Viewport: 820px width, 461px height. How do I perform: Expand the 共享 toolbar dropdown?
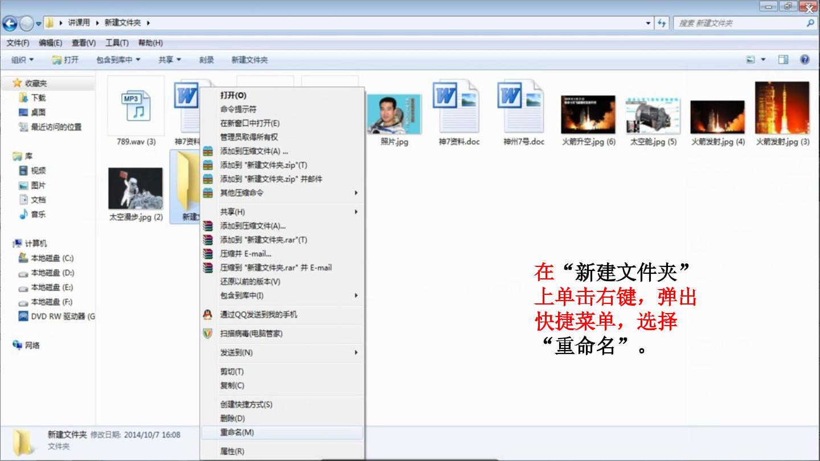[x=170, y=60]
